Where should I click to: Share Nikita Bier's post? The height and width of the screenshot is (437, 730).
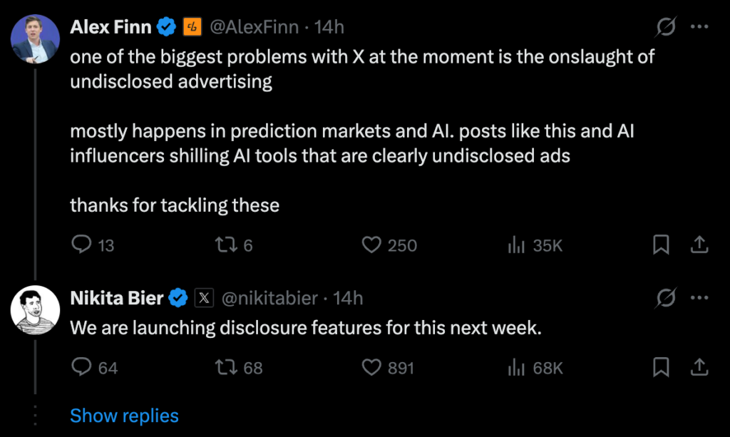coord(700,368)
